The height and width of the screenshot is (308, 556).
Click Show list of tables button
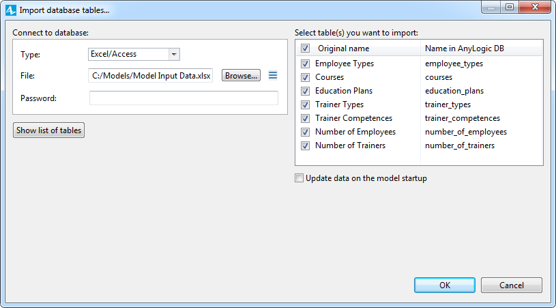48,130
